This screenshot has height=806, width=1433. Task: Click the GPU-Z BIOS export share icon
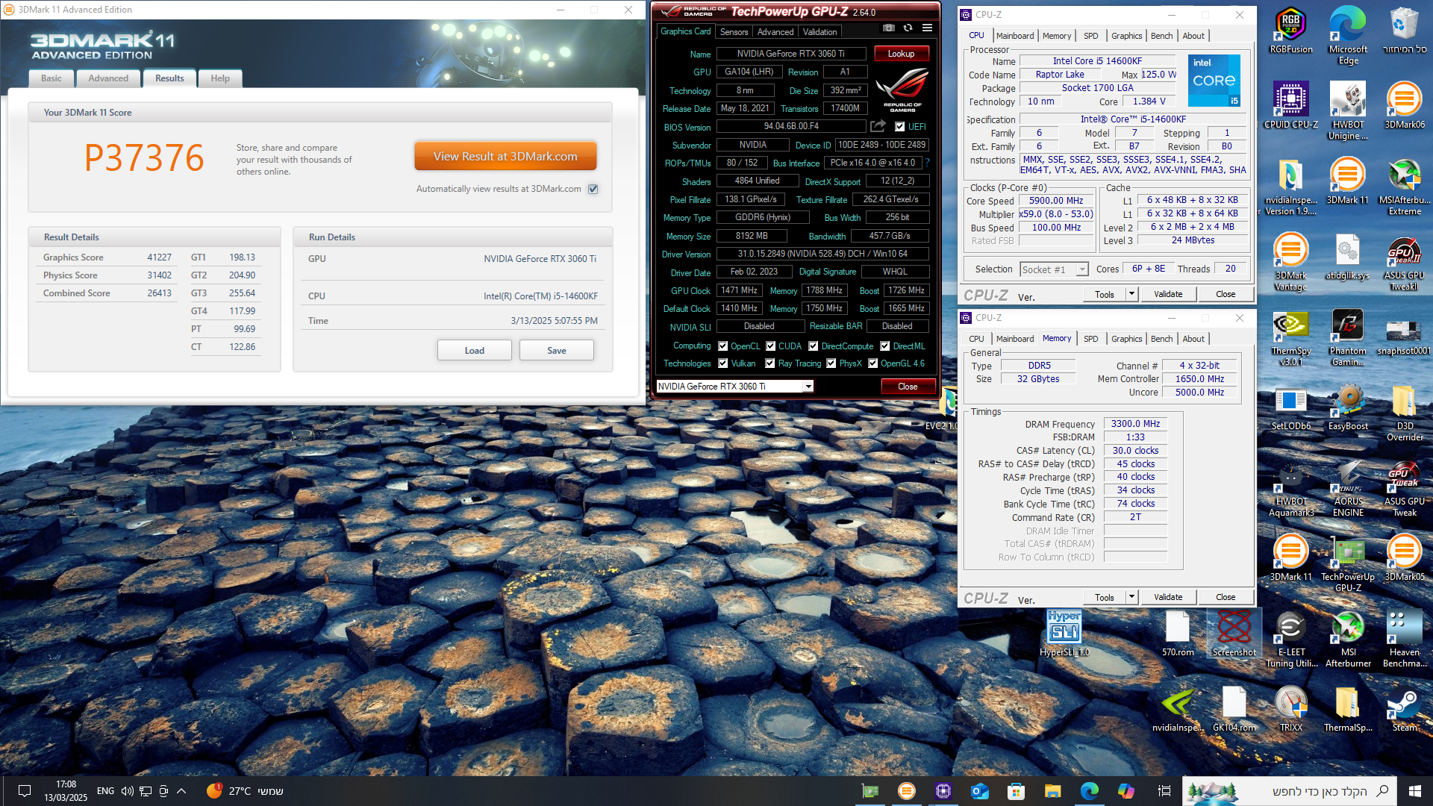(x=878, y=126)
